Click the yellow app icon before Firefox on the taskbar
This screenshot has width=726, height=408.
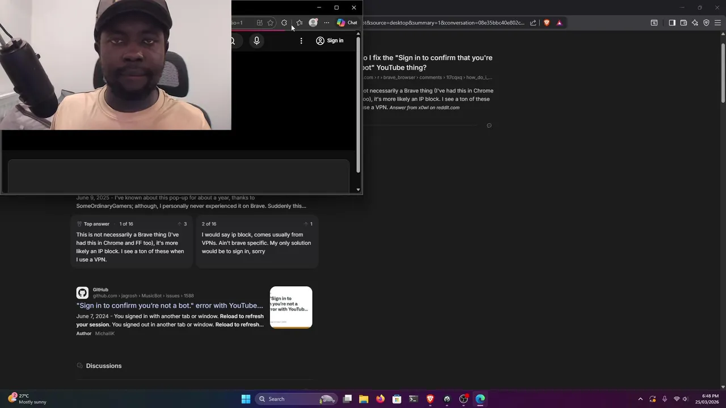(x=364, y=399)
